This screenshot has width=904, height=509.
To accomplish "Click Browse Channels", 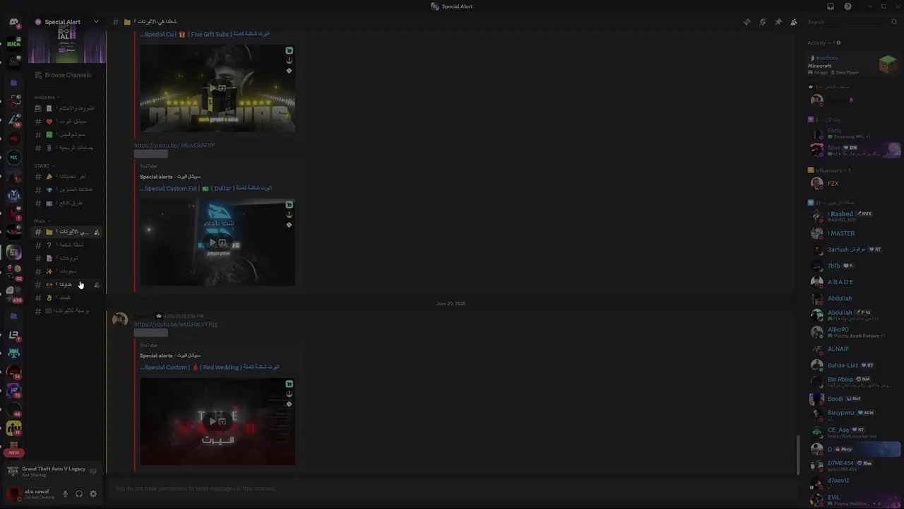I will 68,75.
